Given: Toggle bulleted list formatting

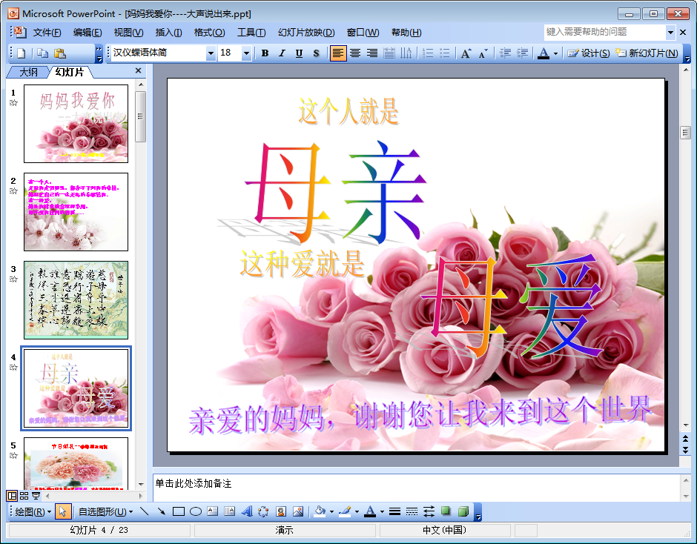Looking at the screenshot, I should click(x=444, y=53).
